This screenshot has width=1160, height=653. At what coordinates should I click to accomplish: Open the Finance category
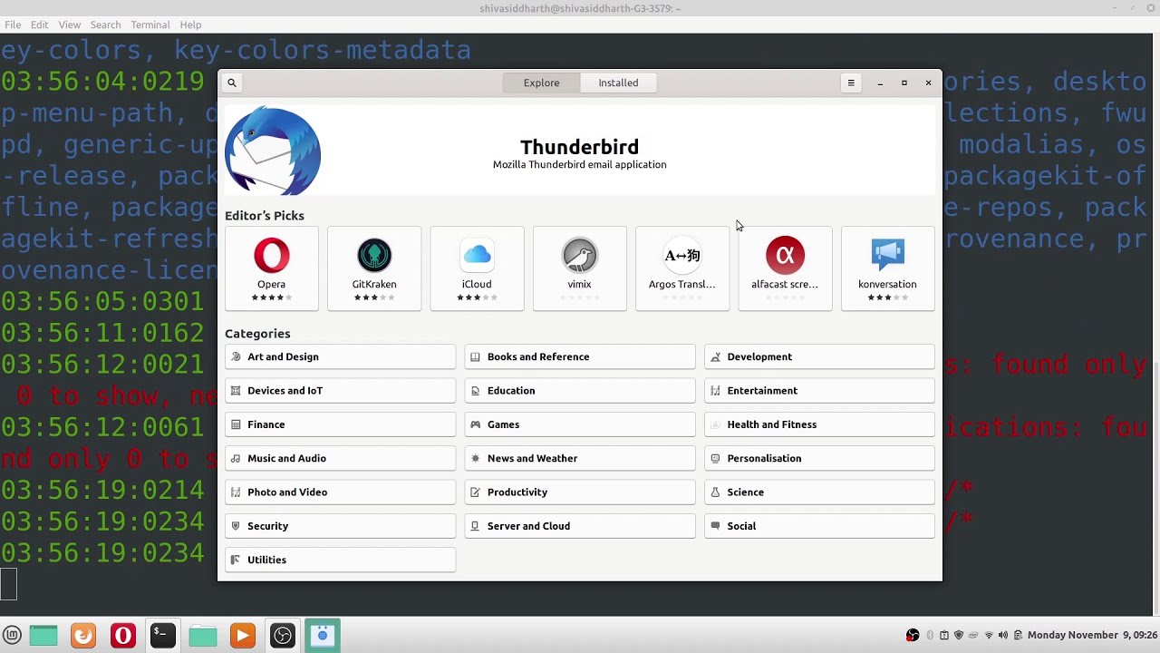click(341, 424)
